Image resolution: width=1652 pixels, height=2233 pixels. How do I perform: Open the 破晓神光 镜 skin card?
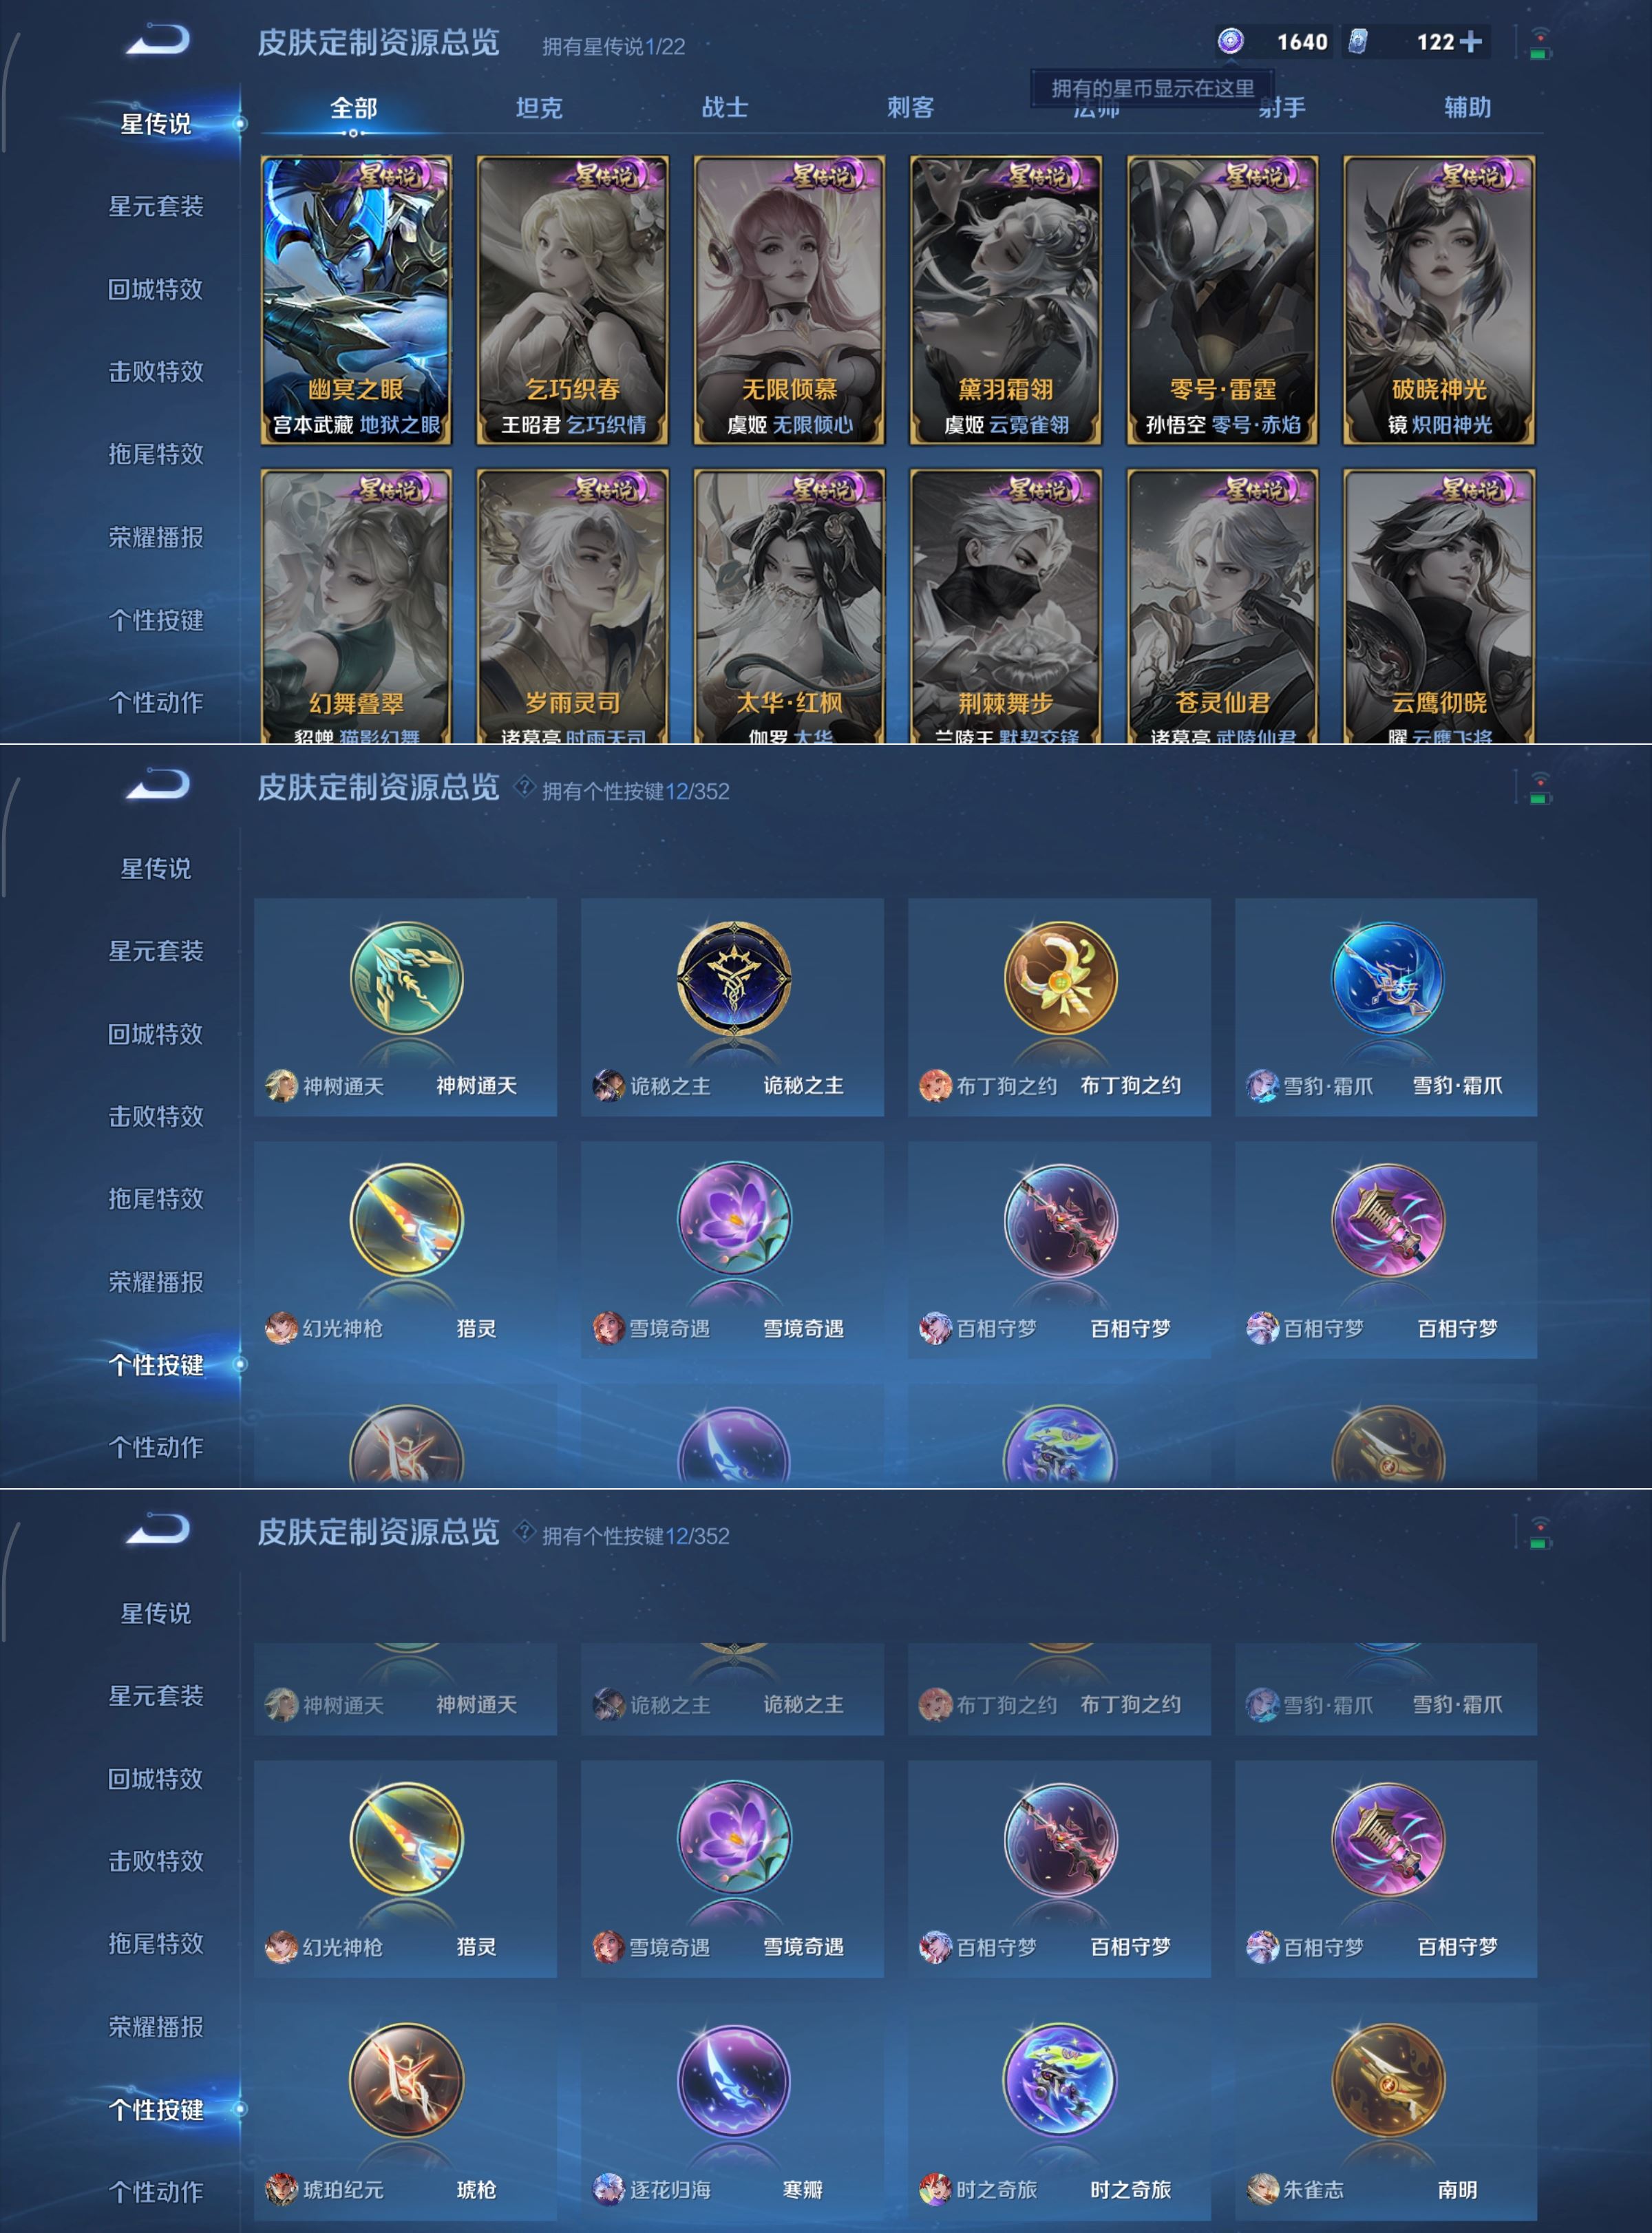(x=1439, y=300)
